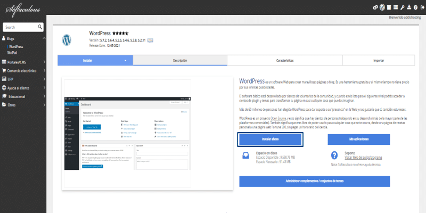Screen dimensions: 426x213
Task: Click the Blogs person icon in sidebar
Action: pyautogui.click(x=4, y=38)
